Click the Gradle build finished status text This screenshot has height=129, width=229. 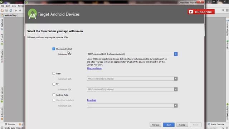14,128
